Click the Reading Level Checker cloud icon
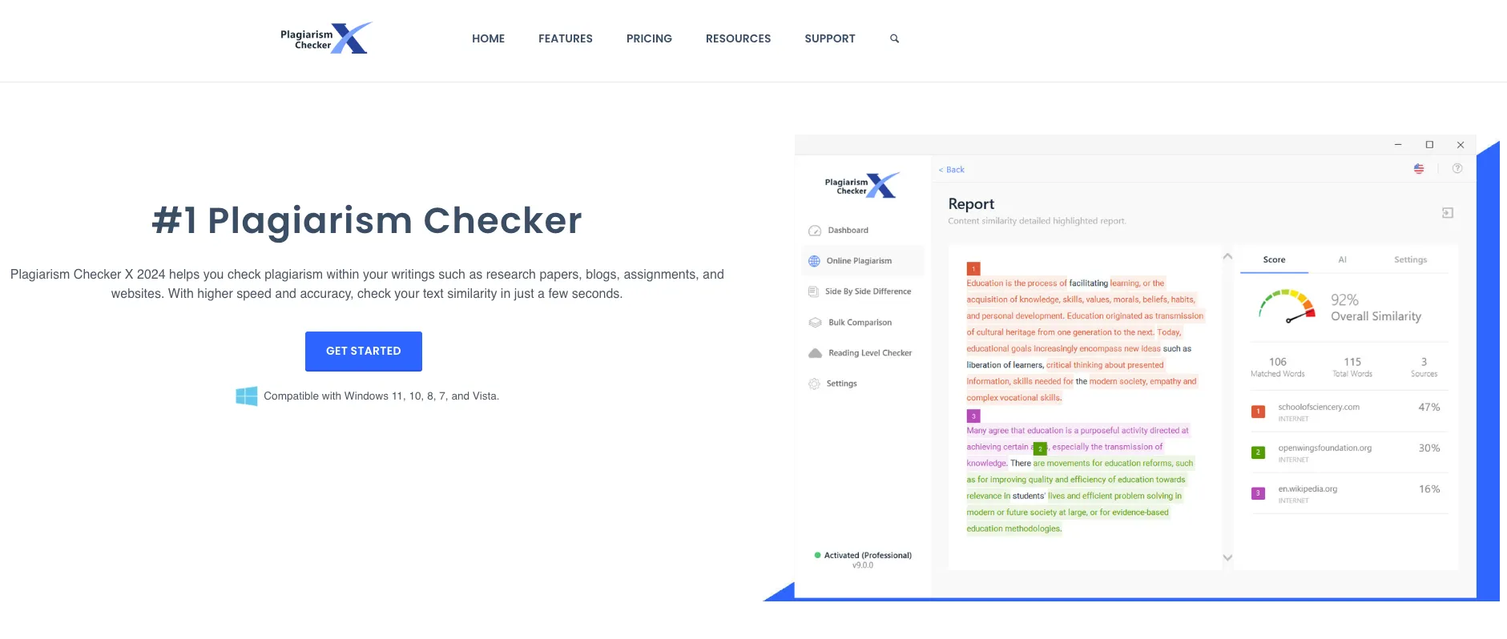Screen dimensions: 1507x639 pos(815,353)
